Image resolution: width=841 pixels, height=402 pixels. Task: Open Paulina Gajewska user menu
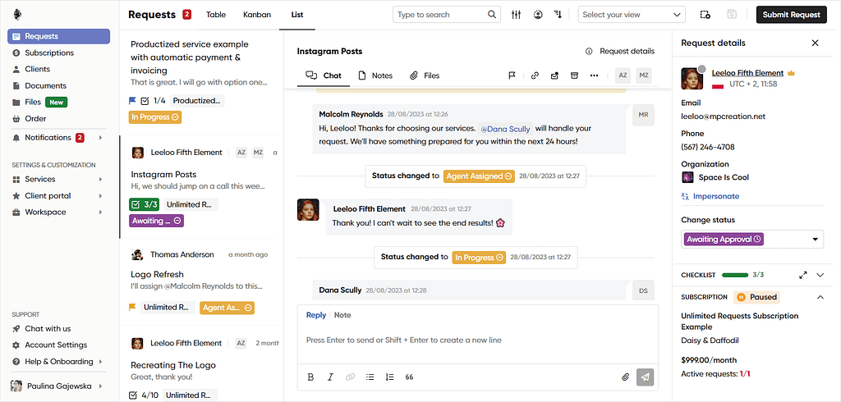point(57,386)
